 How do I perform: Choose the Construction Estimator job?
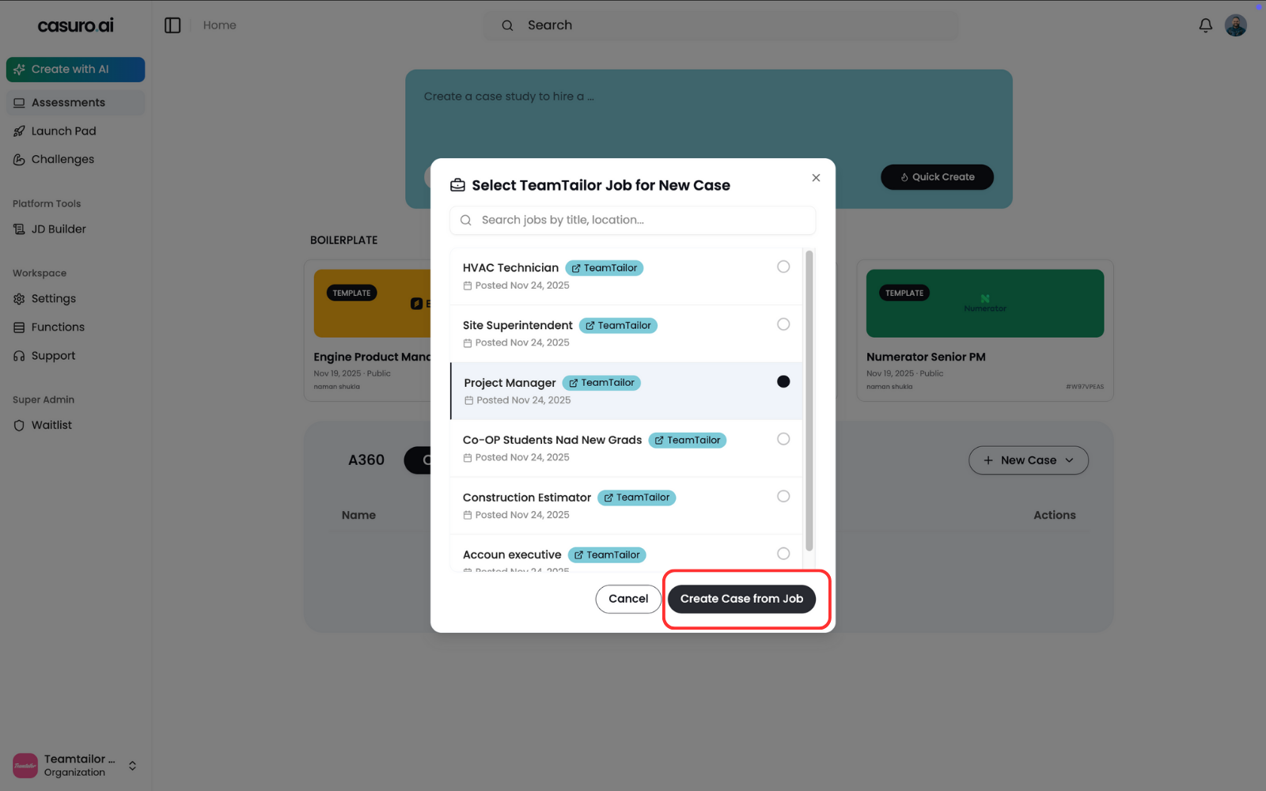coord(783,496)
